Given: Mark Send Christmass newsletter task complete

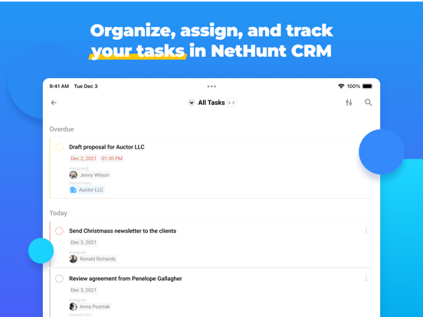Looking at the screenshot, I should [x=59, y=230].
